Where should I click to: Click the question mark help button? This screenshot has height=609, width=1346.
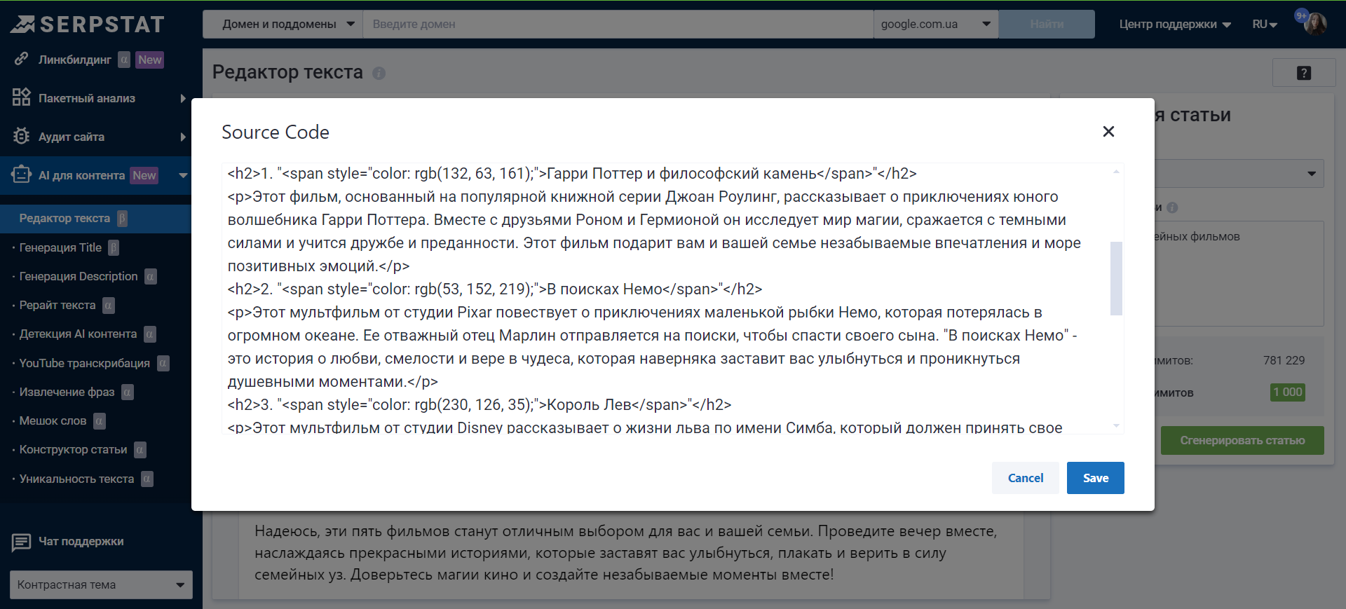pyautogui.click(x=1304, y=73)
